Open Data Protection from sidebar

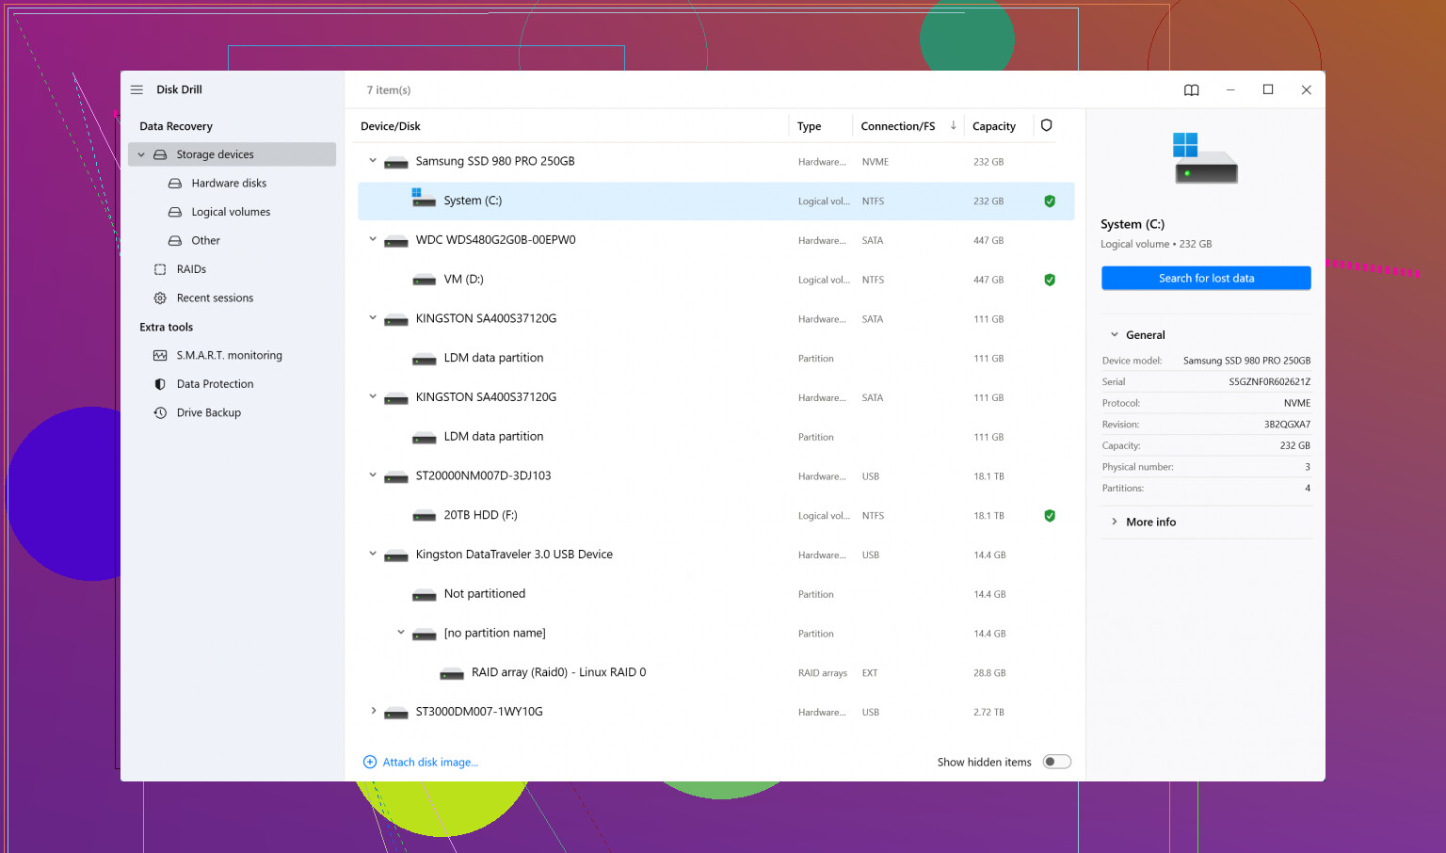pyautogui.click(x=215, y=384)
